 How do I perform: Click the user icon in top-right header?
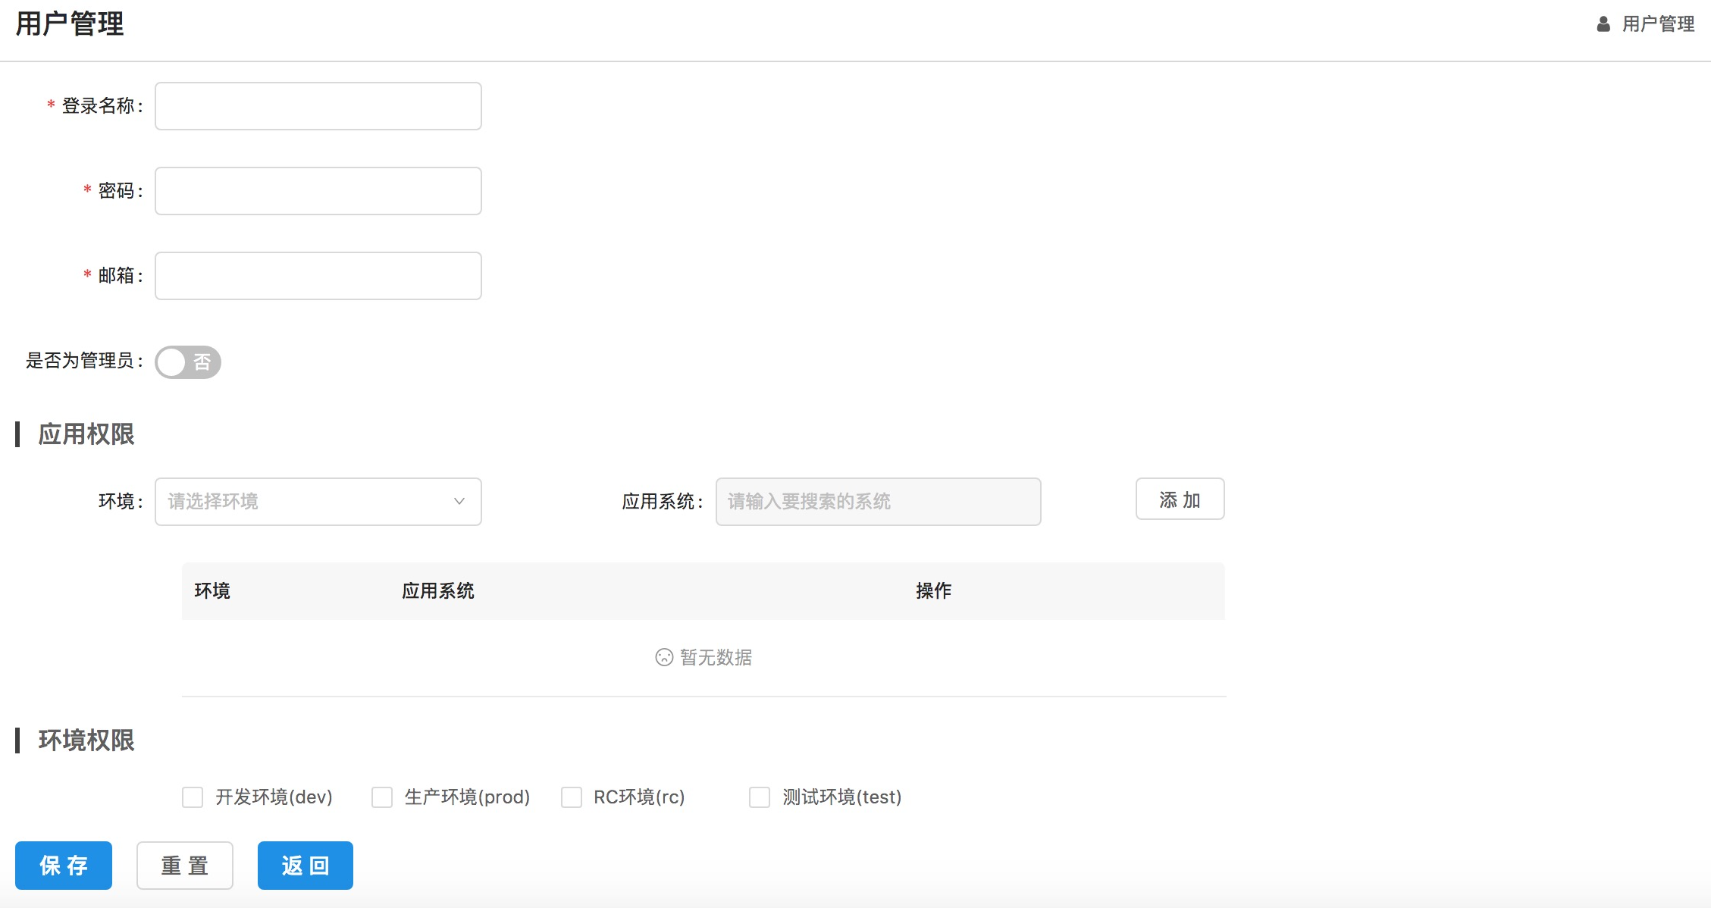1603,24
